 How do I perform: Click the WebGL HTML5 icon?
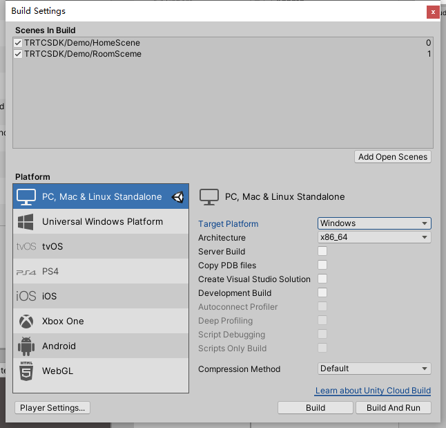[26, 371]
